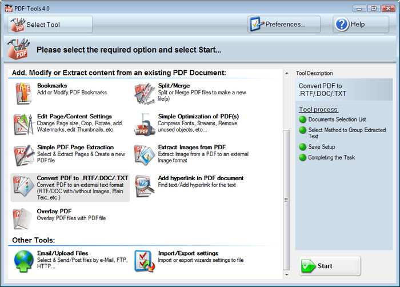Select Extract Images from PDF title
Screen dimensions: 400x287
pos(192,148)
